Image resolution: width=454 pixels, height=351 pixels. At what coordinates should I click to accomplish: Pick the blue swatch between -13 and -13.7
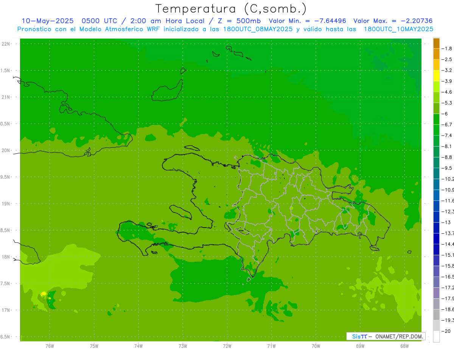pos(436,228)
